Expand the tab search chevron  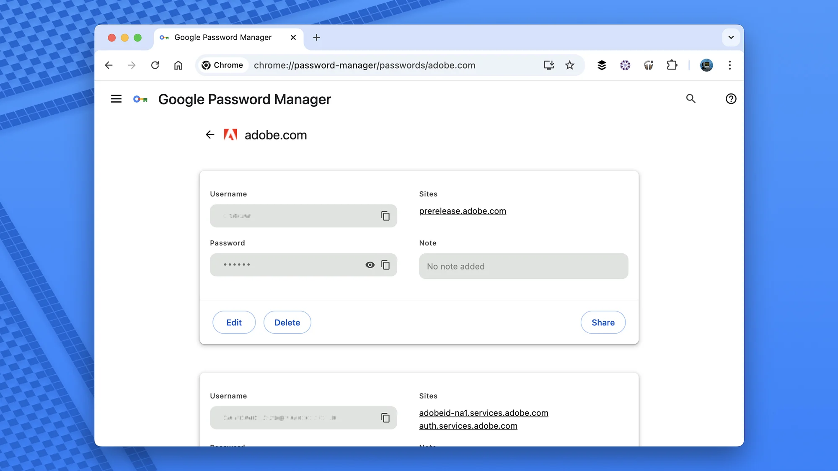[731, 37]
